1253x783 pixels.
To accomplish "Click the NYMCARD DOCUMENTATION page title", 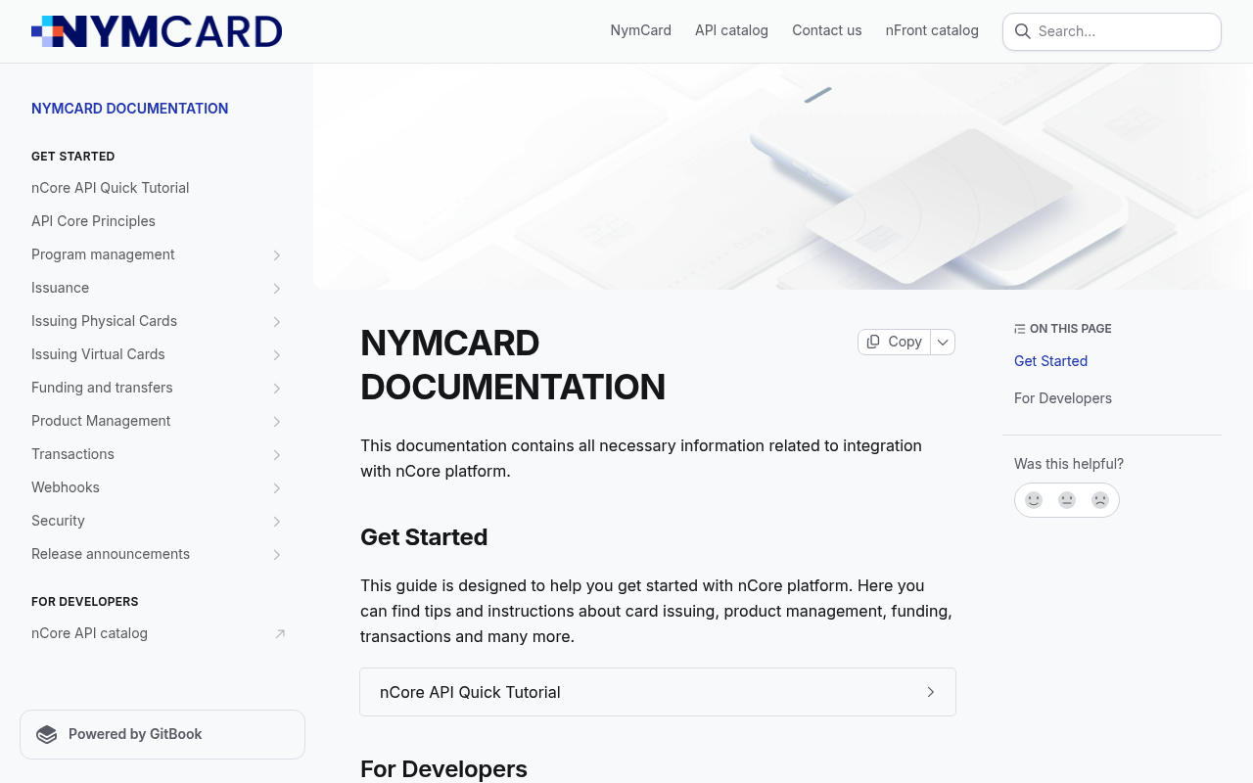I will click(x=513, y=365).
